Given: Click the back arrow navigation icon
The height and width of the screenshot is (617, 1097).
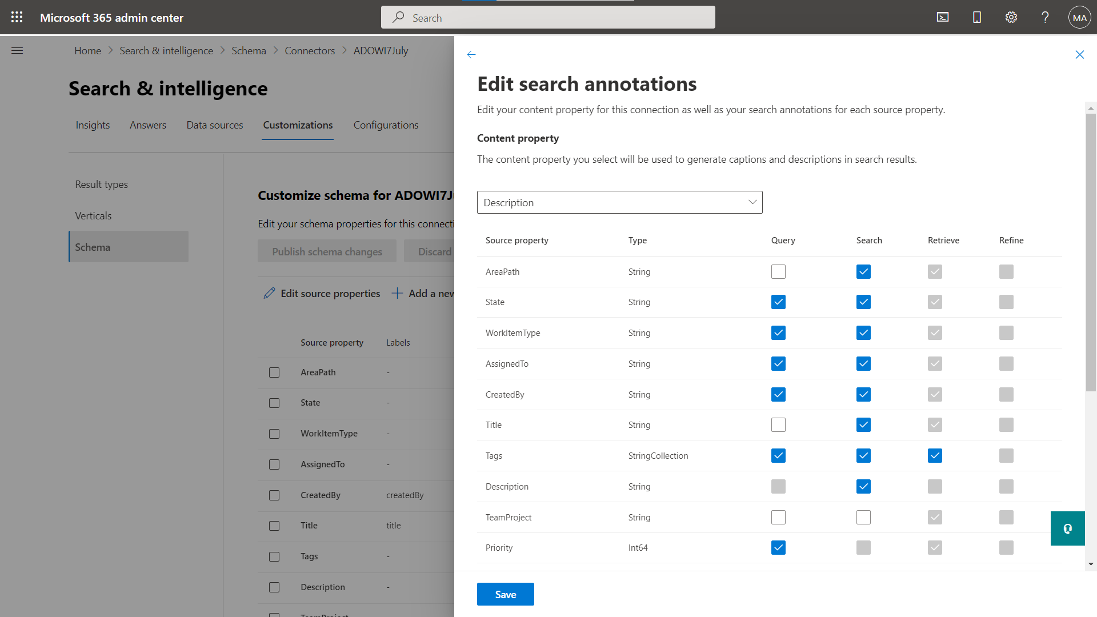Looking at the screenshot, I should tap(471, 54).
